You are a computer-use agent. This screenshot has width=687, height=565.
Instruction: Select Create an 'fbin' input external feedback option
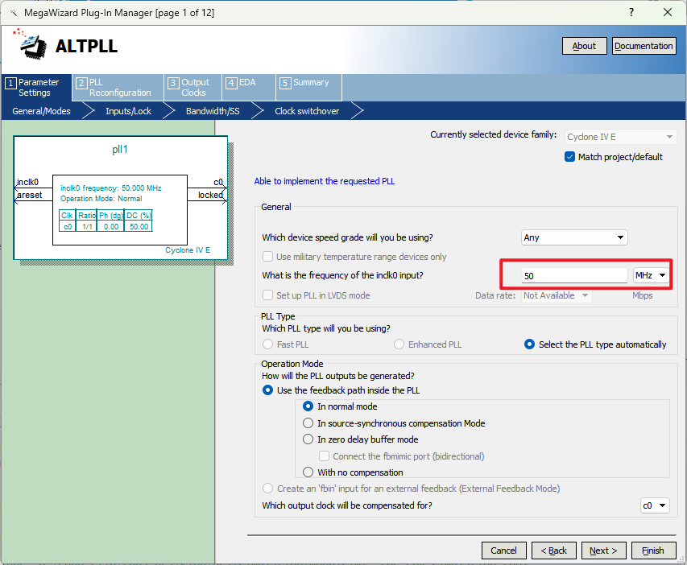pos(267,489)
